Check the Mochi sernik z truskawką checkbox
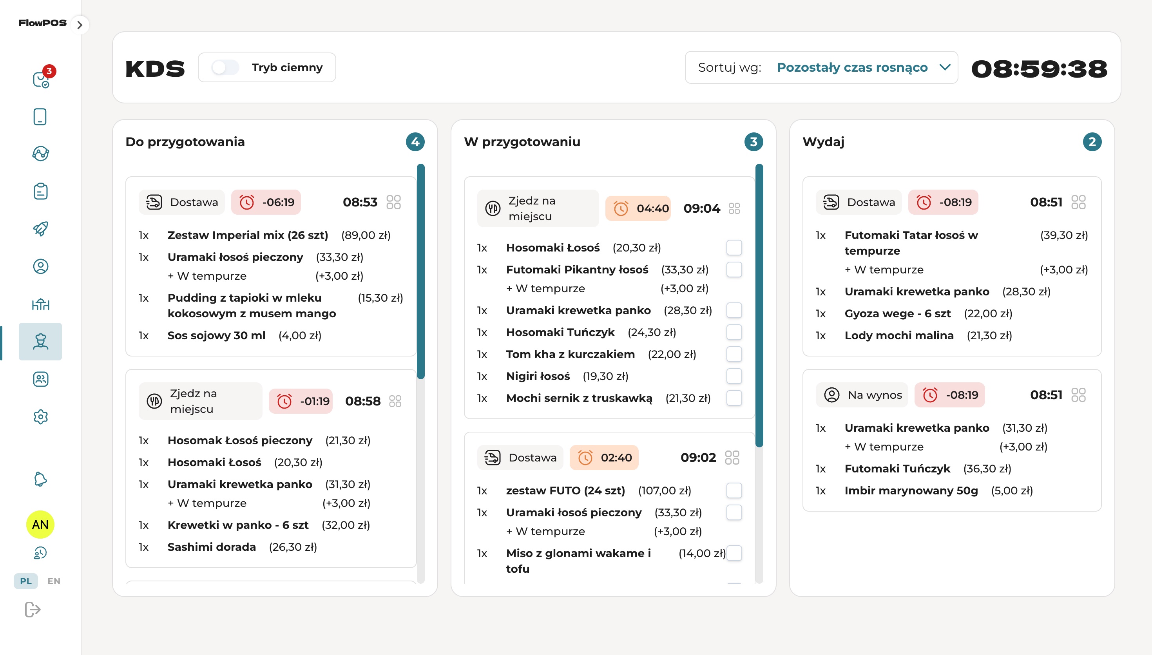 (x=734, y=398)
